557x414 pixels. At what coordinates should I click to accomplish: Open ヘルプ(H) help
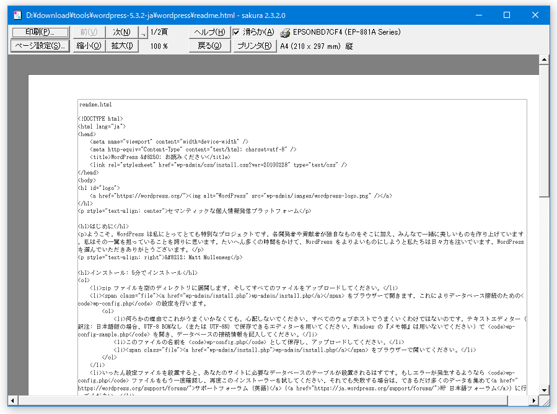(x=209, y=32)
